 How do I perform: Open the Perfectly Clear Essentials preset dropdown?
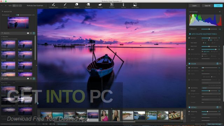click(x=36, y=6)
